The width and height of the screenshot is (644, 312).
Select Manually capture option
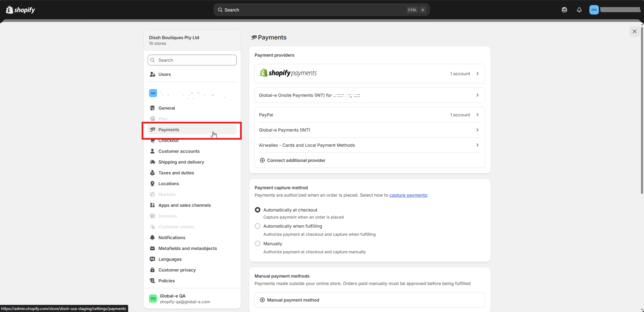point(258,244)
